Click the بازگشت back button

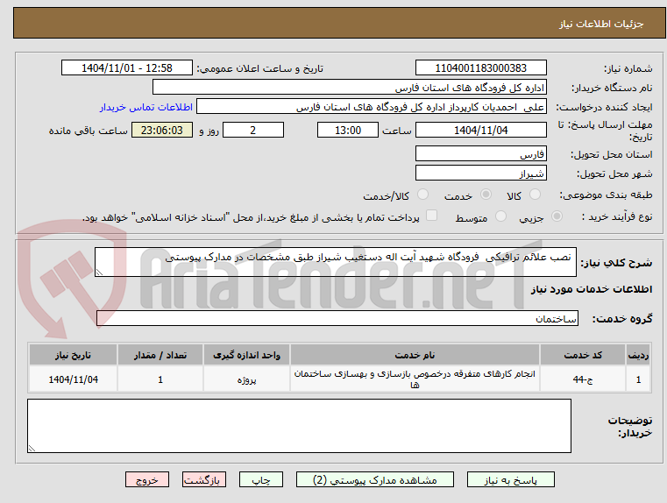pyautogui.click(x=203, y=479)
